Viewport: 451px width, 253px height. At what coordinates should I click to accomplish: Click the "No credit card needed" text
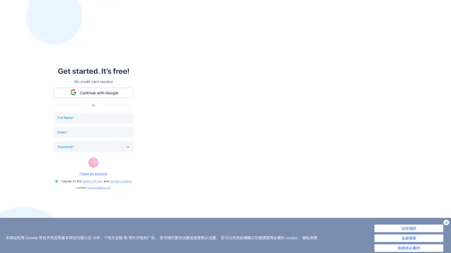coord(93,82)
